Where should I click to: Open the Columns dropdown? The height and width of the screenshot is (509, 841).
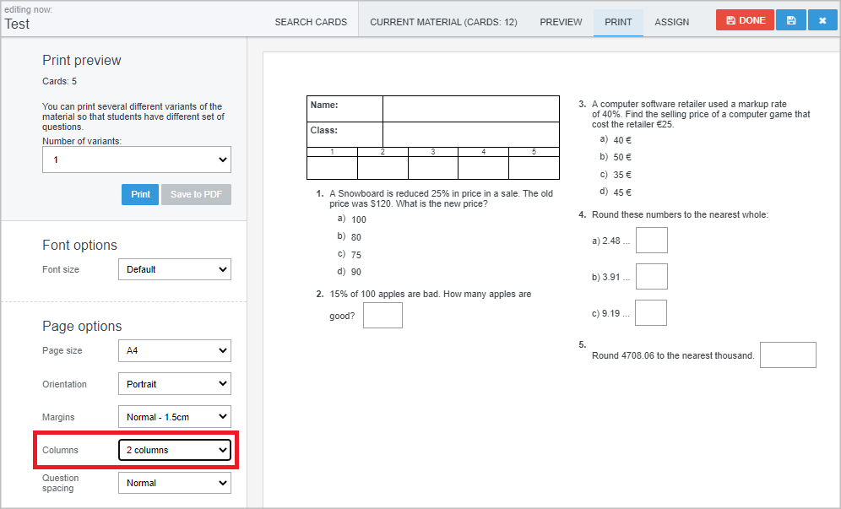click(175, 450)
